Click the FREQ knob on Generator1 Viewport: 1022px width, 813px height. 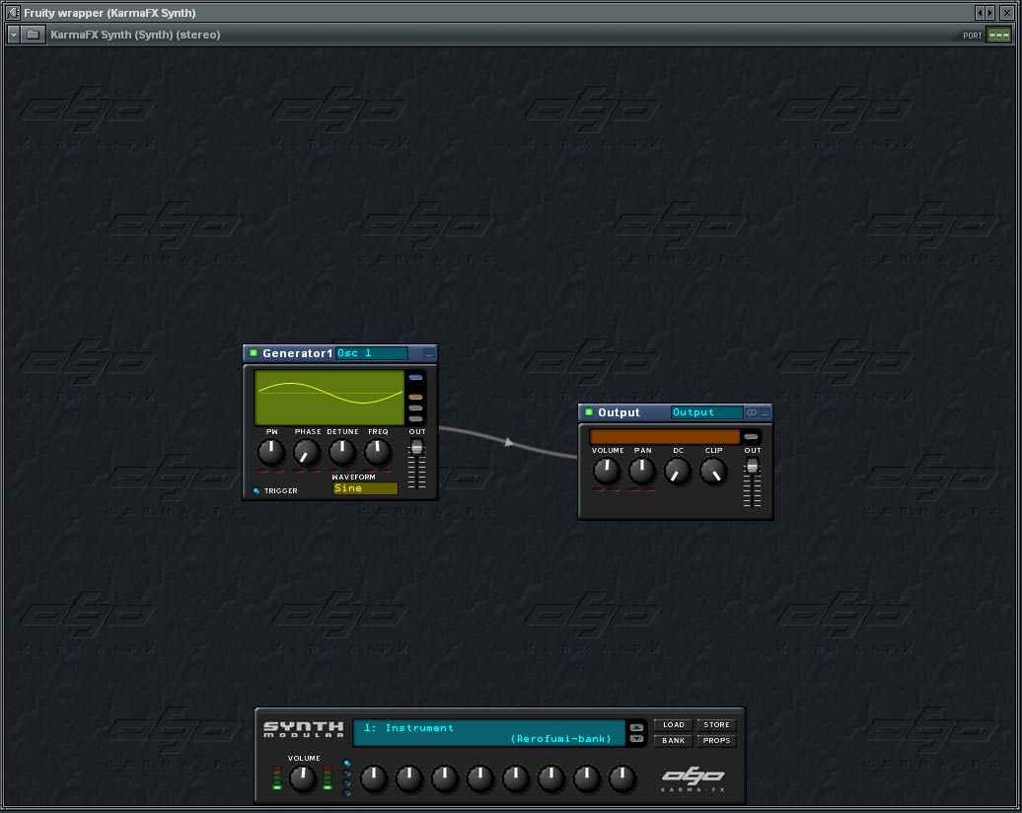(378, 452)
